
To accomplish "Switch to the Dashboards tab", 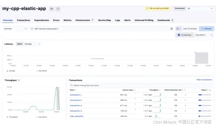I will 164,20.
